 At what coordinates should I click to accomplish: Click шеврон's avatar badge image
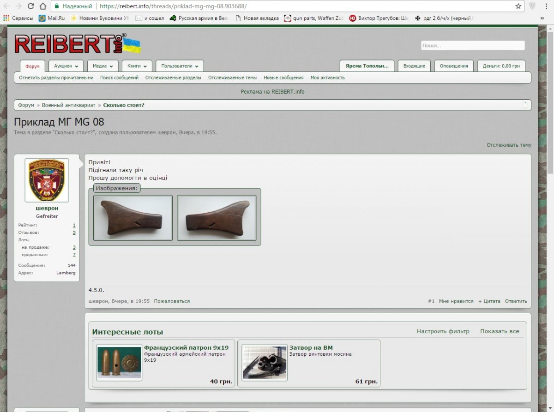pyautogui.click(x=47, y=180)
